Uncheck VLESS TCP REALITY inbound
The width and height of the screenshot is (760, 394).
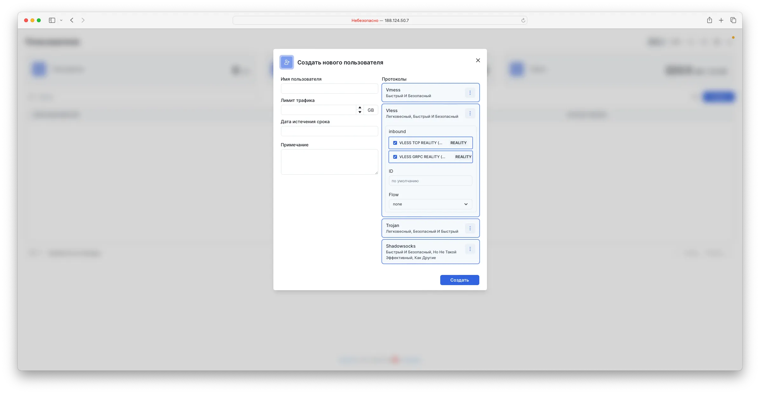(395, 143)
